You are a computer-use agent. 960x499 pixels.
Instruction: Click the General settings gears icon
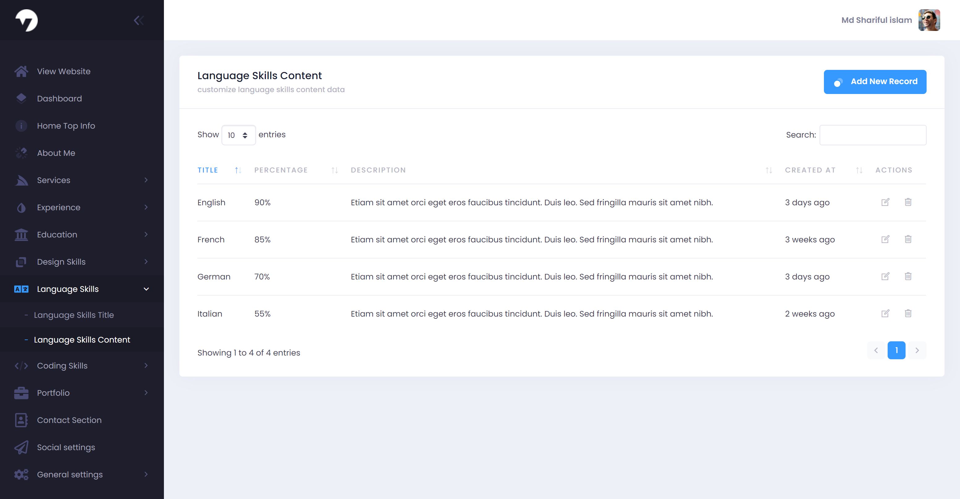point(21,474)
